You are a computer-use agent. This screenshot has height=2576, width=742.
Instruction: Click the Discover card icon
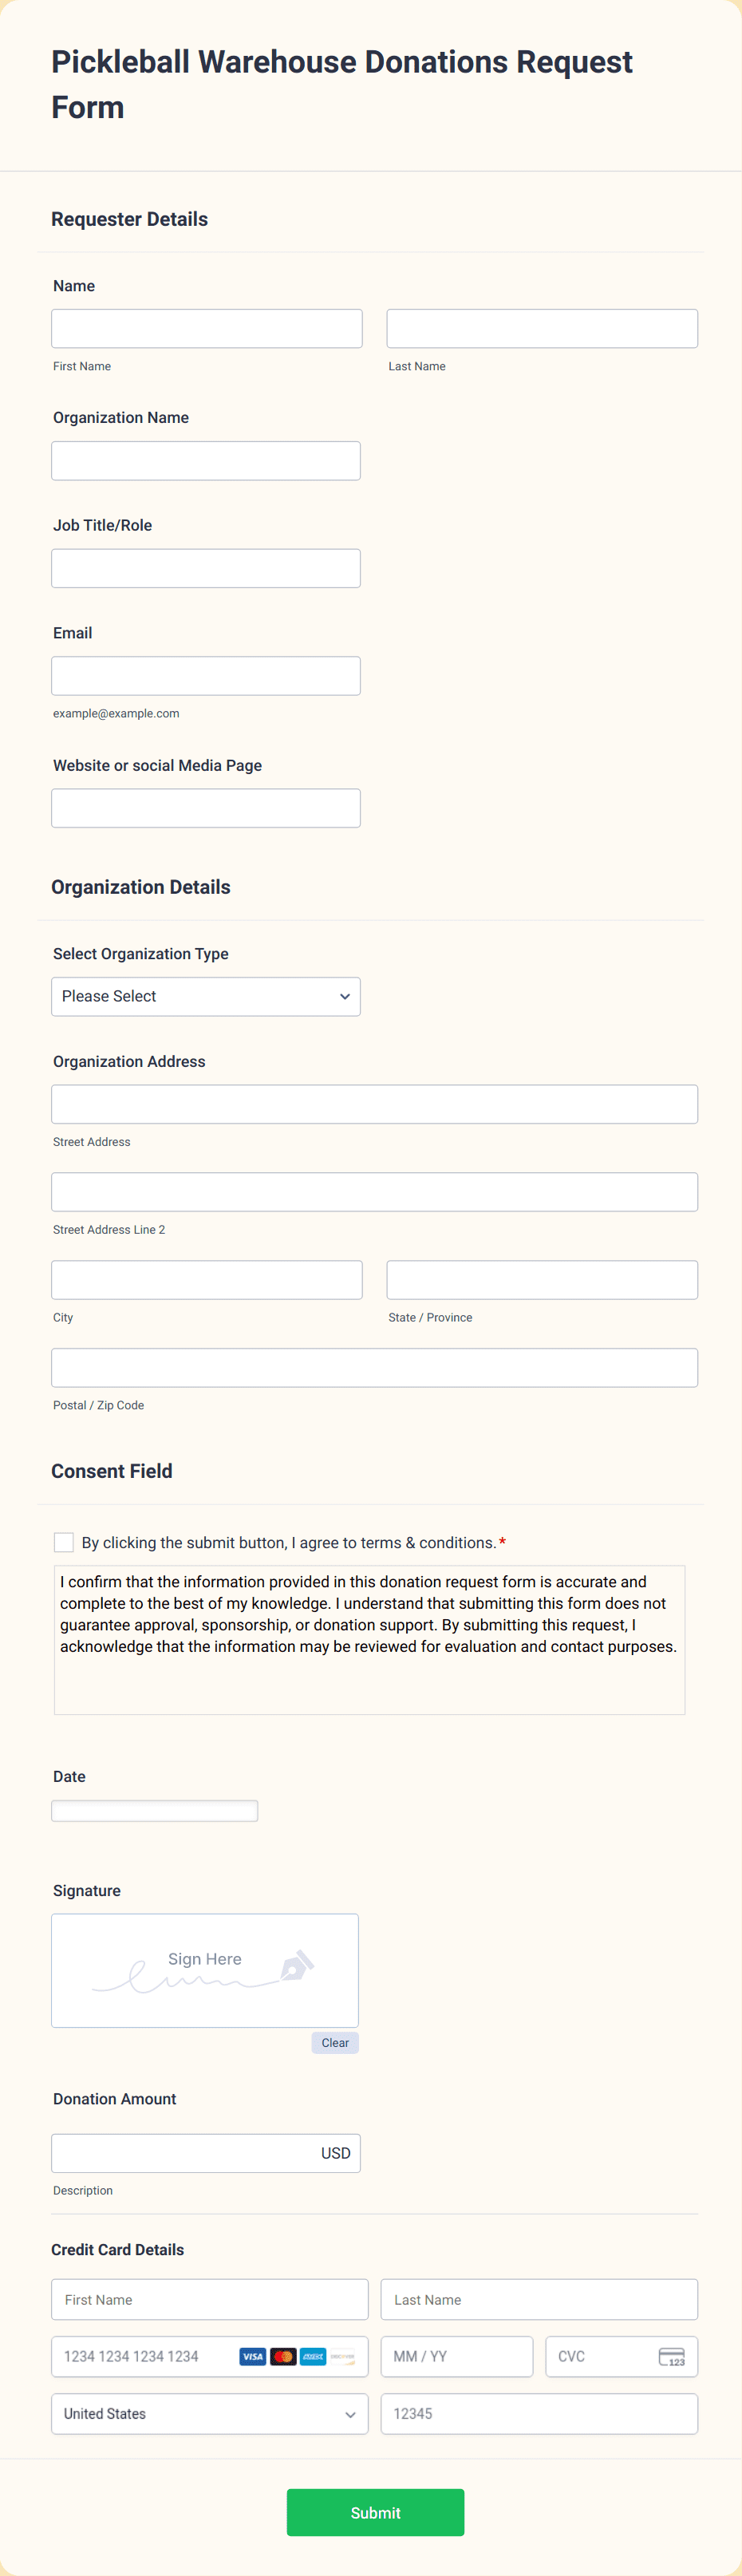343,2357
